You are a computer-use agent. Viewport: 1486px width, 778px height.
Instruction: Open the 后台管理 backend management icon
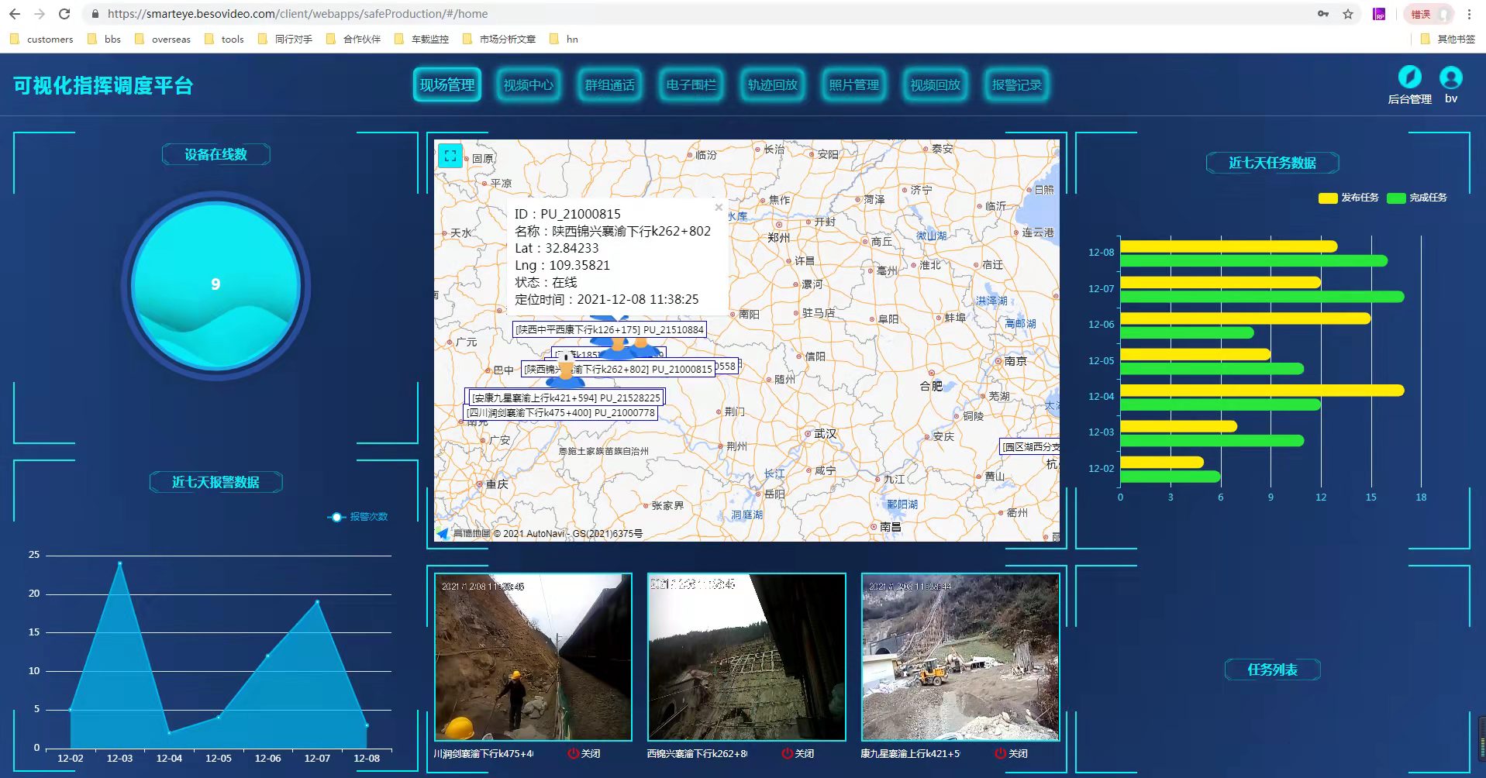(x=1409, y=77)
